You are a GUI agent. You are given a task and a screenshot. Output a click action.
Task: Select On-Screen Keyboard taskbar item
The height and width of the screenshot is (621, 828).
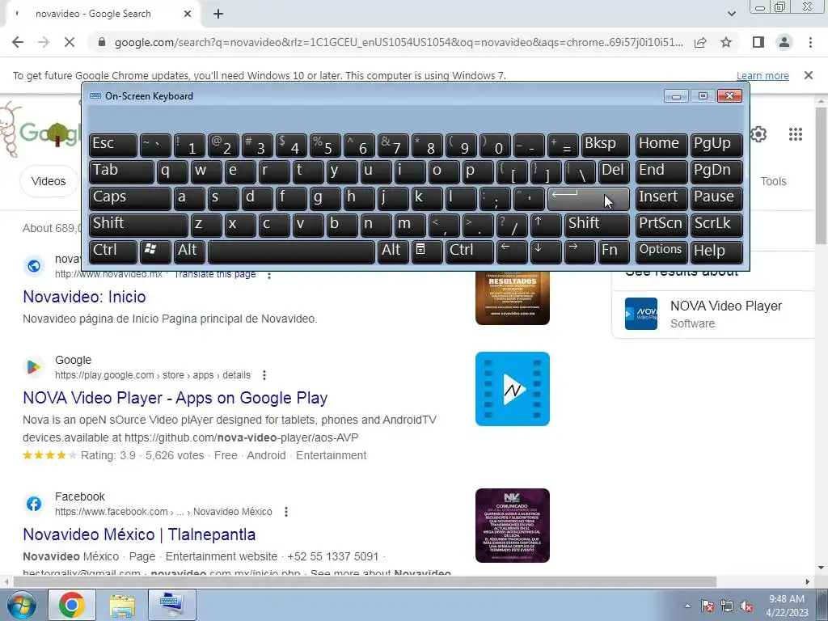point(172,605)
